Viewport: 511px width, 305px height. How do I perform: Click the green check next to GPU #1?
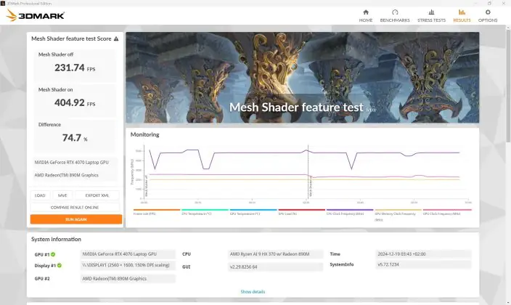53,254
